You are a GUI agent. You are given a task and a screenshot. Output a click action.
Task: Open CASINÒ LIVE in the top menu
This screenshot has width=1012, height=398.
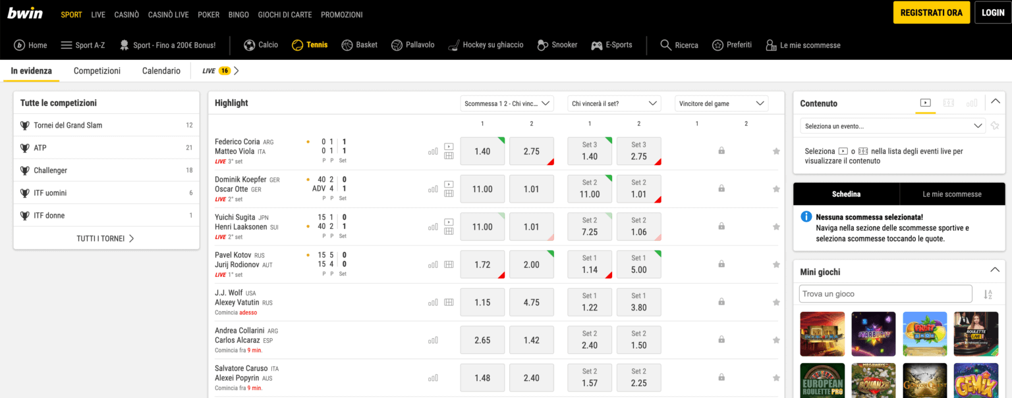169,14
